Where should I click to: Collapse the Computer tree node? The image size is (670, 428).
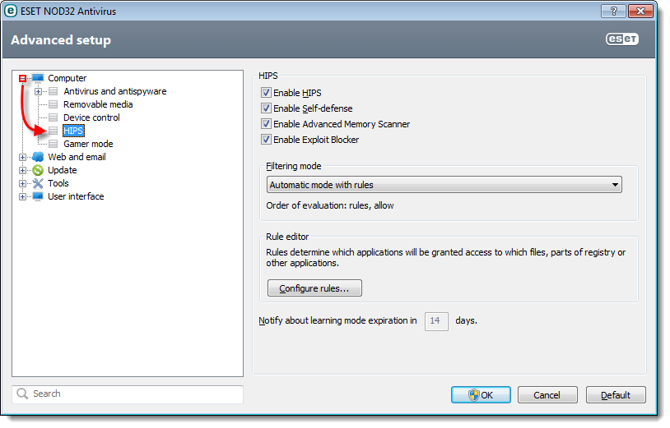coord(23,78)
